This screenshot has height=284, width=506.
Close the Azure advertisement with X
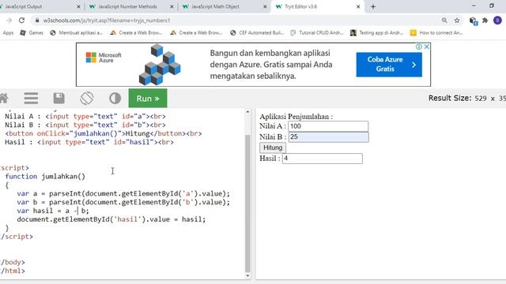coord(427,47)
